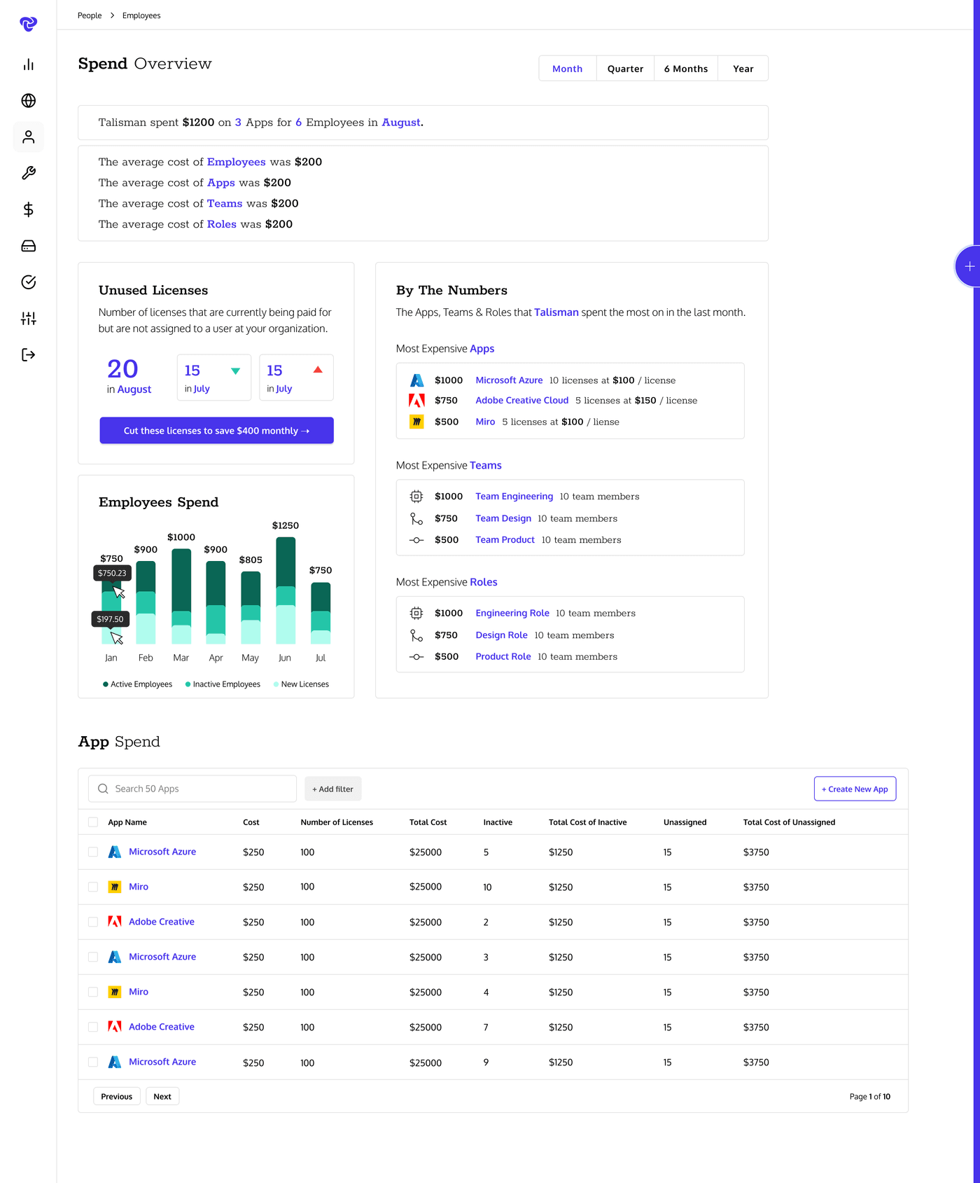The width and height of the screenshot is (980, 1183).
Task: Click the branch icon beside Design Role
Action: 416,635
